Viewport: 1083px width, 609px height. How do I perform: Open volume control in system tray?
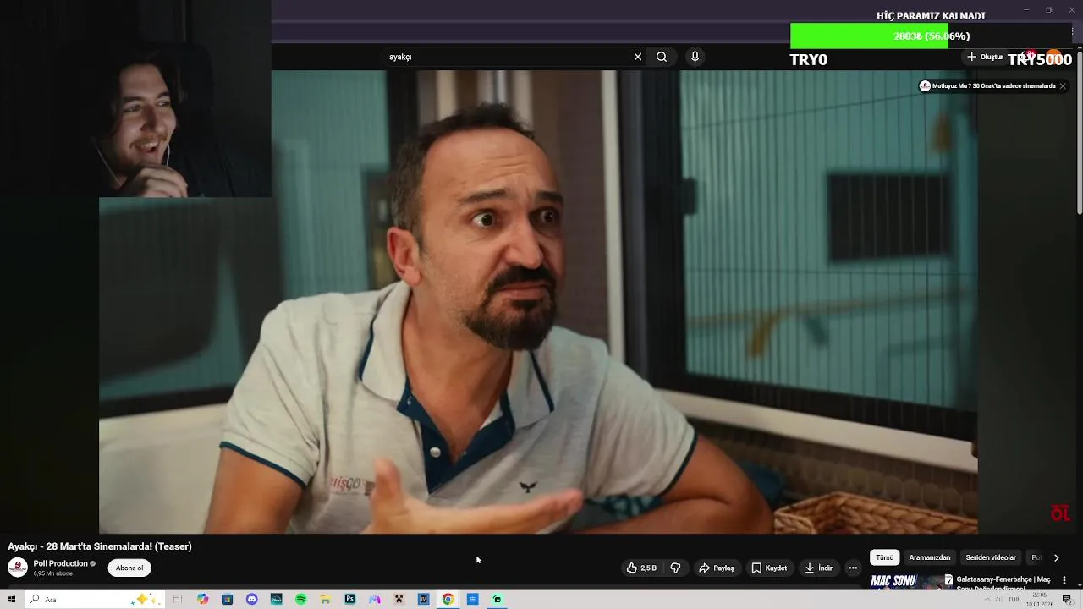[x=1000, y=599]
